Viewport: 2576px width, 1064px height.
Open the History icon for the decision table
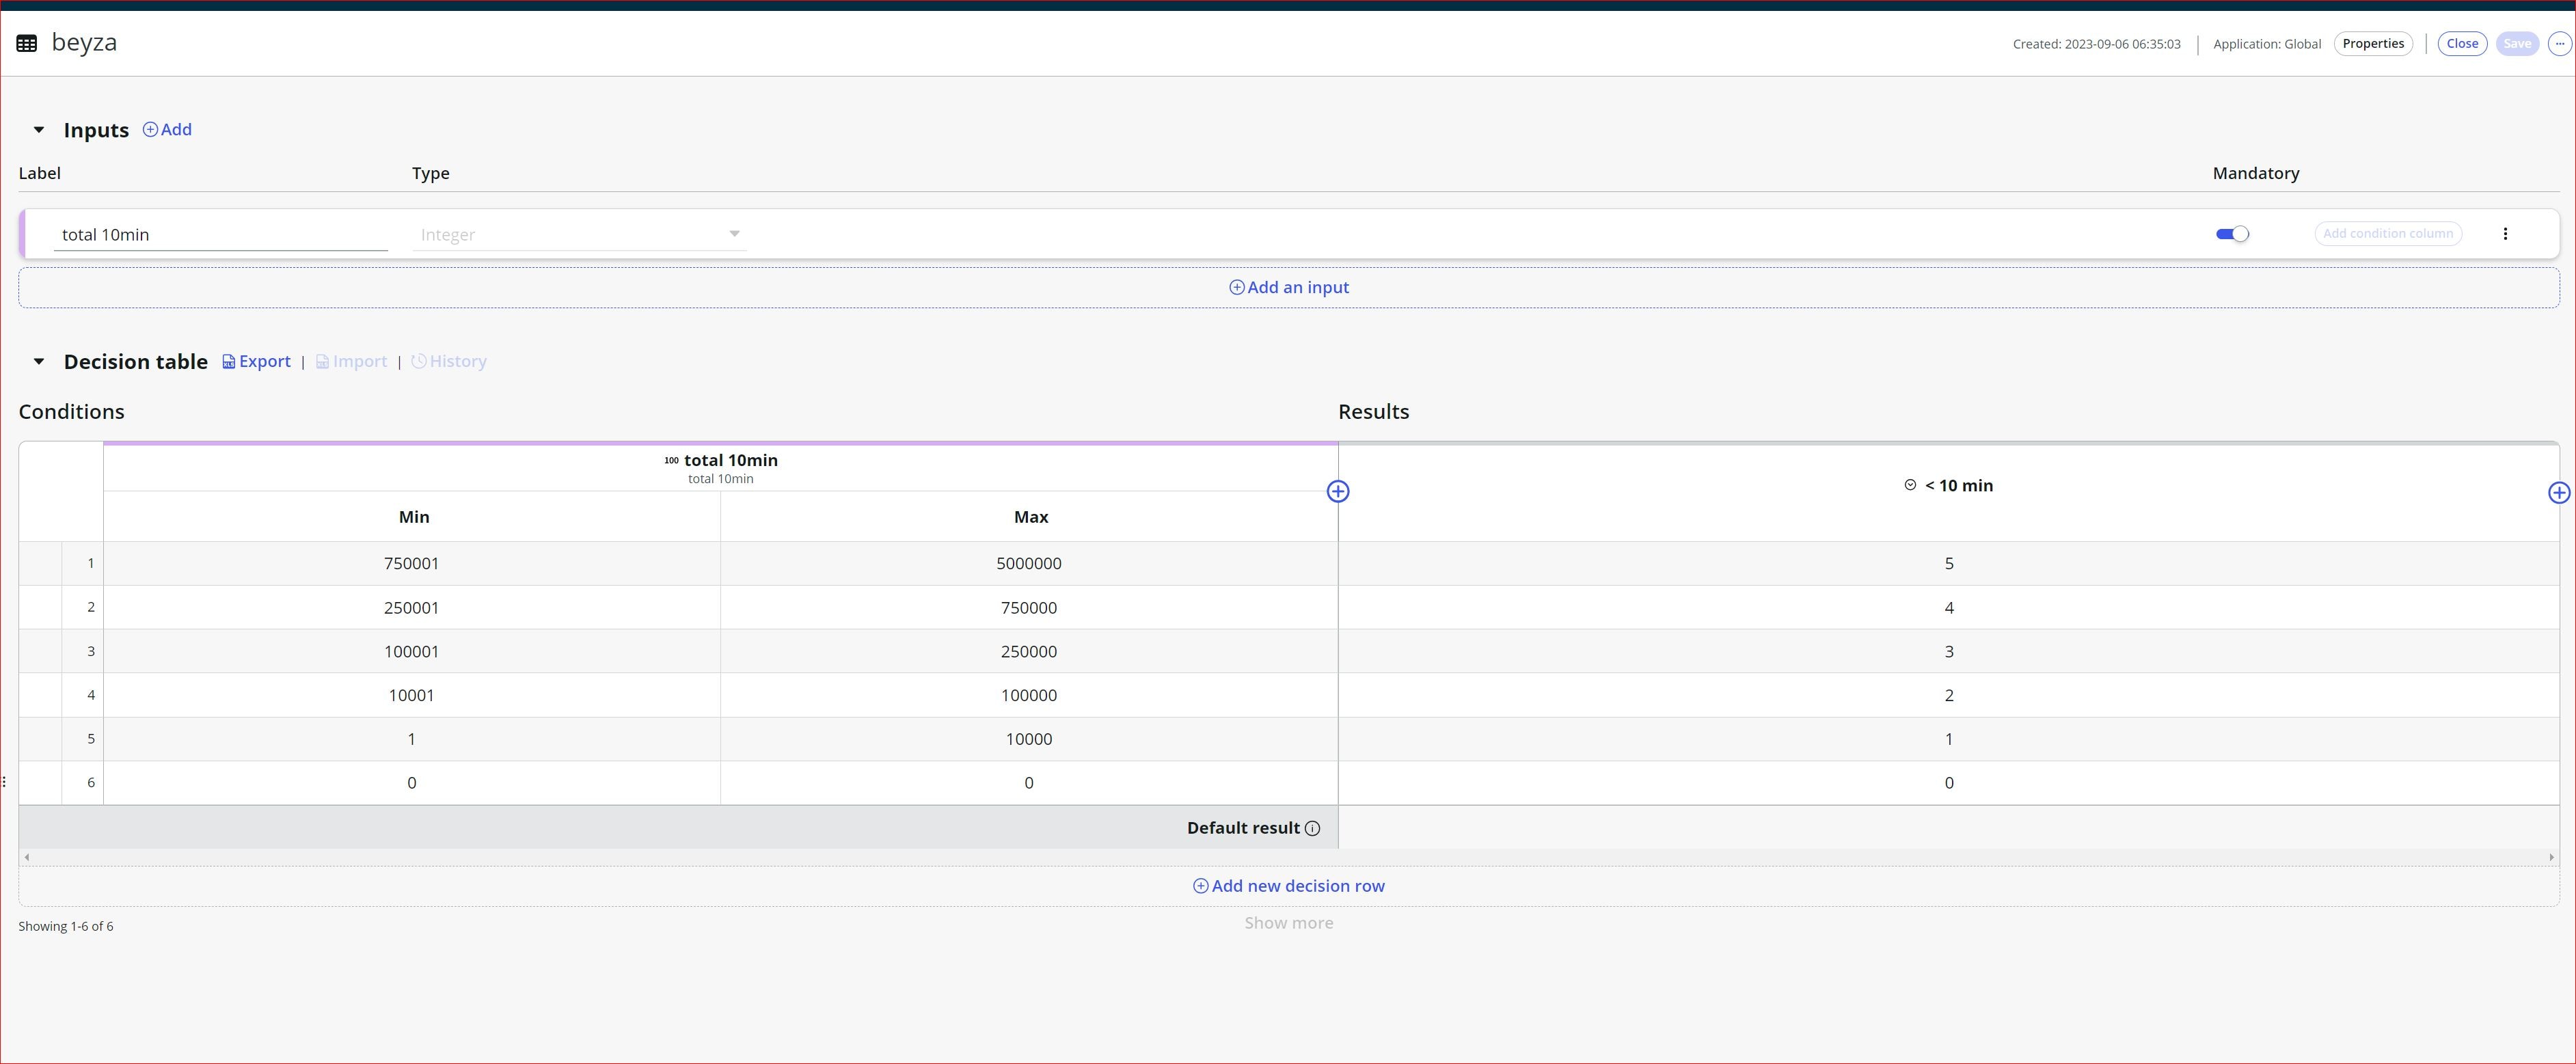[418, 361]
